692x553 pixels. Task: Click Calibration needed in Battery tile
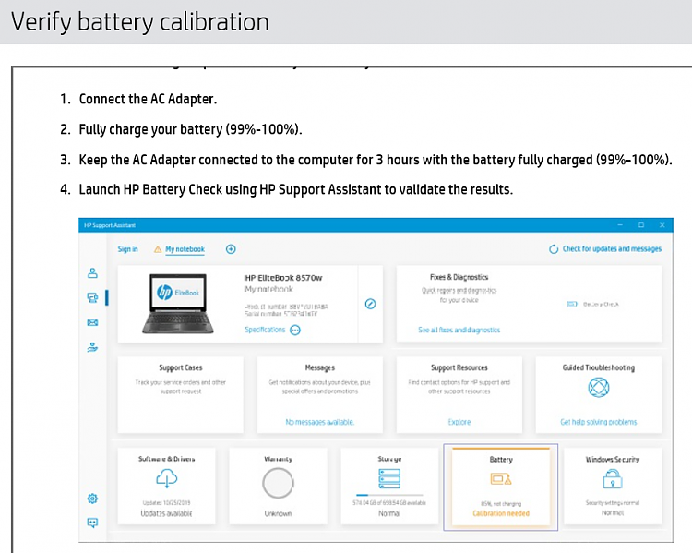click(x=501, y=513)
